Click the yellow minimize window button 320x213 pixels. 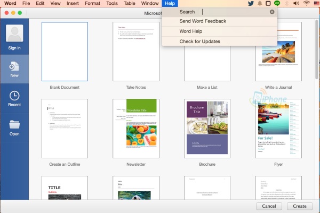[13, 13]
